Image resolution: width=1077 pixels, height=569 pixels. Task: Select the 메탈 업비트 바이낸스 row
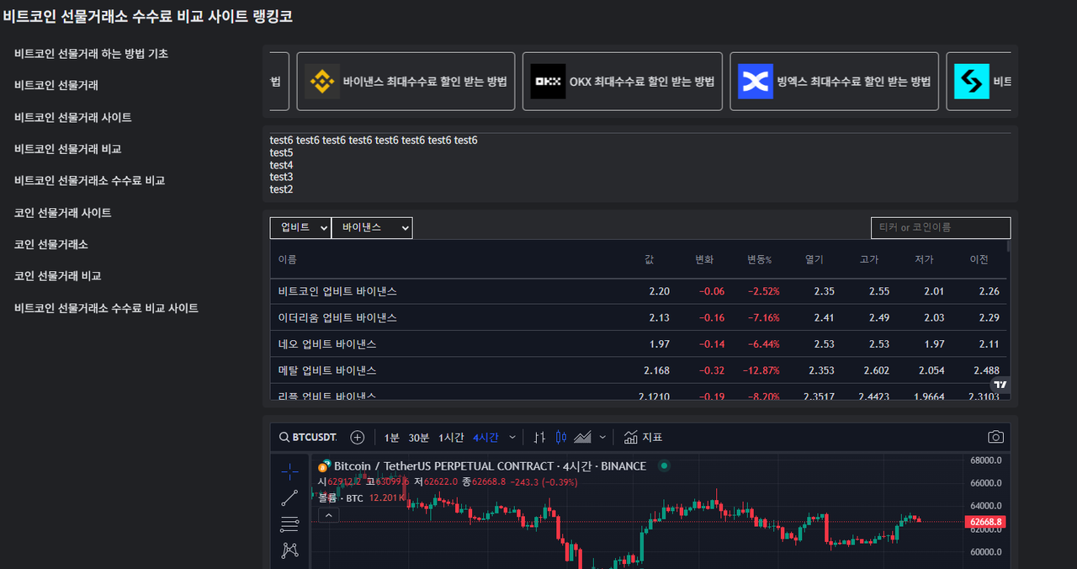638,370
